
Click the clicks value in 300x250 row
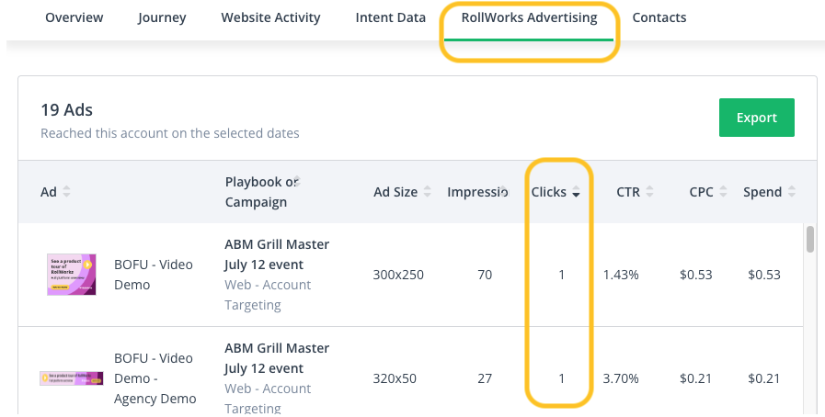[561, 275]
